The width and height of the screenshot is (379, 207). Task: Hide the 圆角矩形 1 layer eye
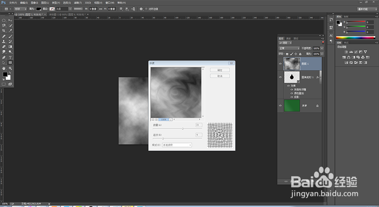[x=280, y=77]
